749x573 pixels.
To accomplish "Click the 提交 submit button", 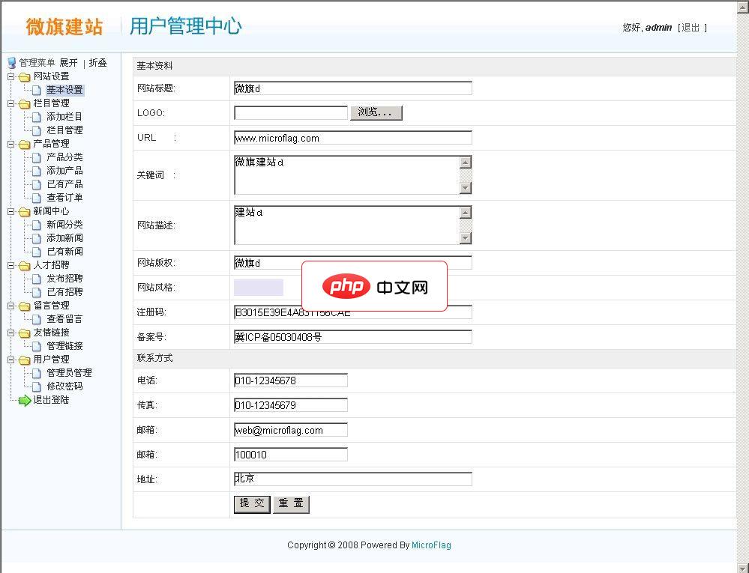I will [252, 504].
